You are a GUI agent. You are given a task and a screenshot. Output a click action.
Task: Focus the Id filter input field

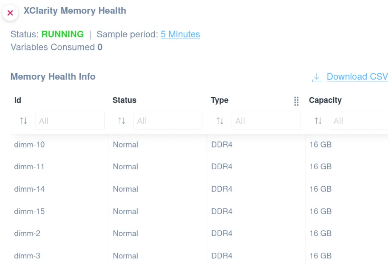point(70,121)
